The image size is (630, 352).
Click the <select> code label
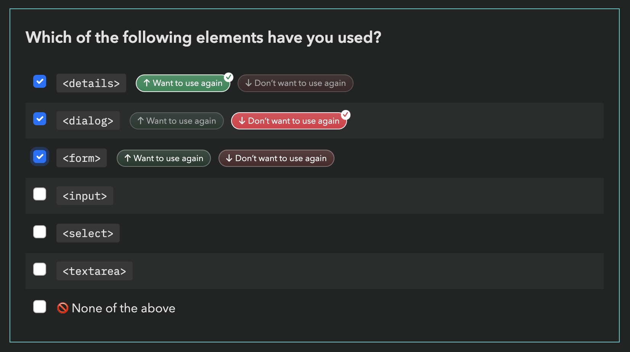click(88, 233)
